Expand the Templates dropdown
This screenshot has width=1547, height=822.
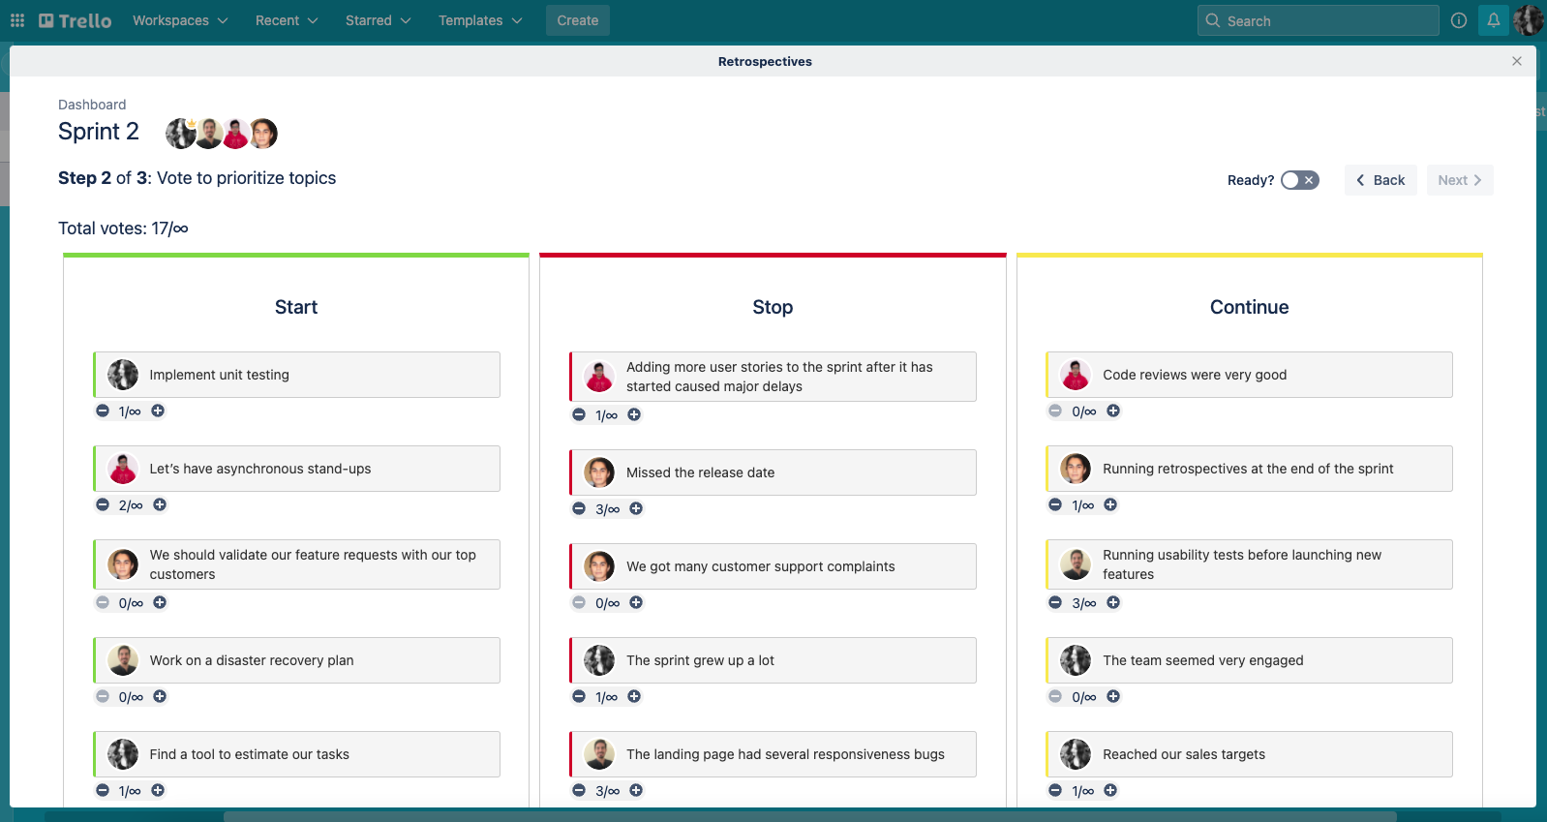pos(480,20)
